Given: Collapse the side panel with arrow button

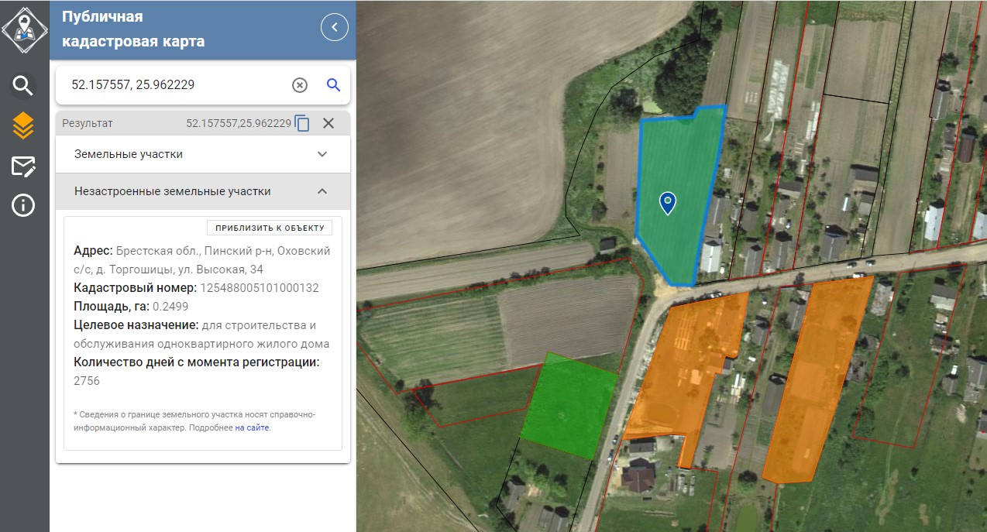Looking at the screenshot, I should [334, 28].
